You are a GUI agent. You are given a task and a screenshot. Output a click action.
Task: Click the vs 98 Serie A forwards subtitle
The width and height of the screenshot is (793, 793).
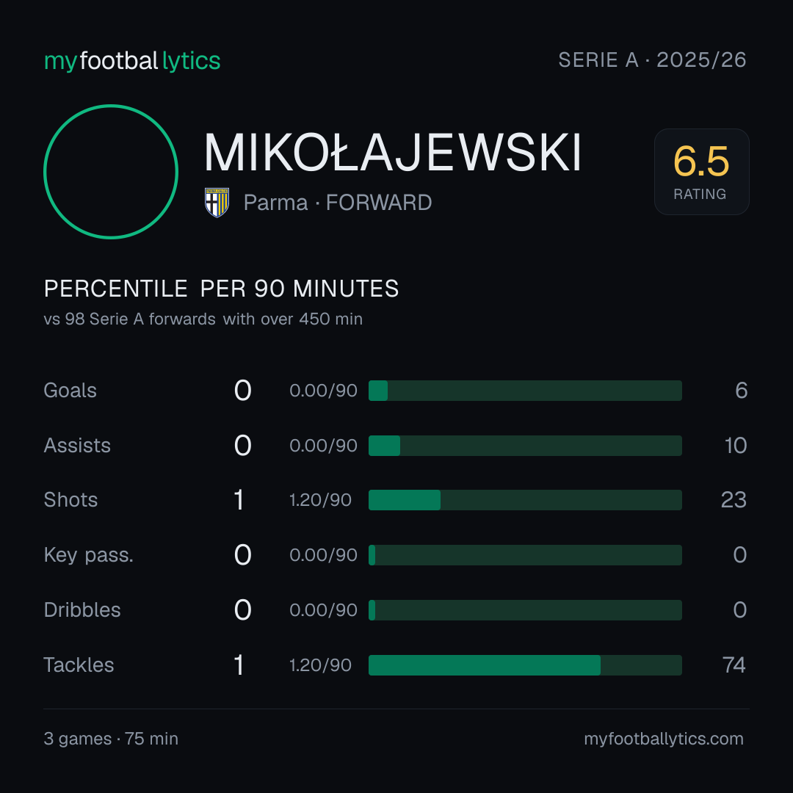click(203, 319)
